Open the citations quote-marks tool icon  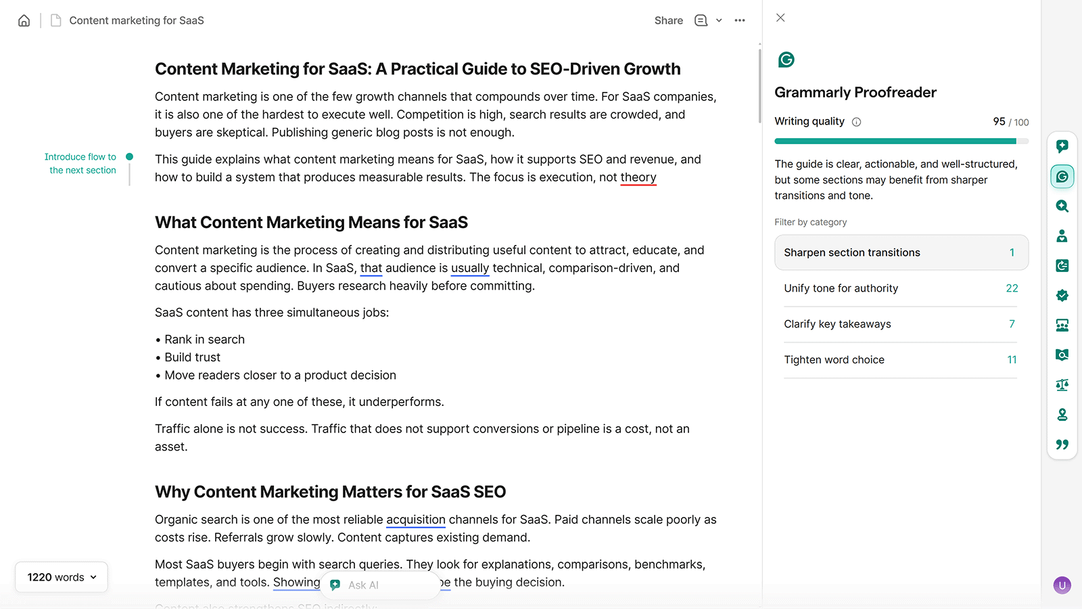coord(1062,444)
